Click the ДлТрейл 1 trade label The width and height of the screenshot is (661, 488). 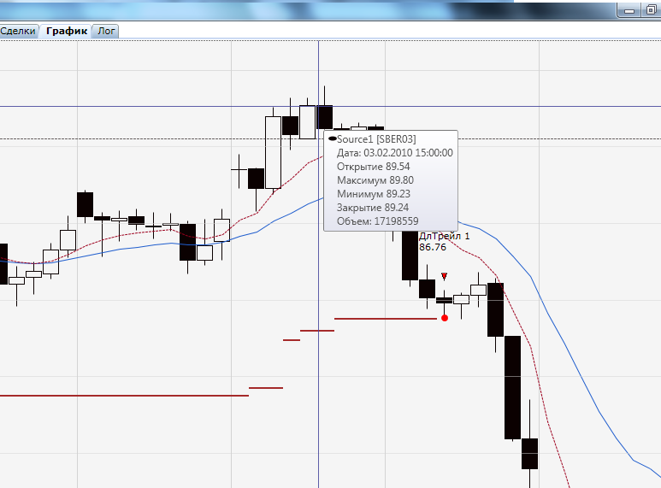coord(445,236)
